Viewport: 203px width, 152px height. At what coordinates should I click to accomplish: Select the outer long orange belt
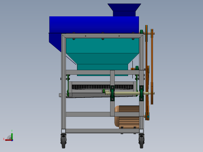pyautogui.click(x=152, y=67)
